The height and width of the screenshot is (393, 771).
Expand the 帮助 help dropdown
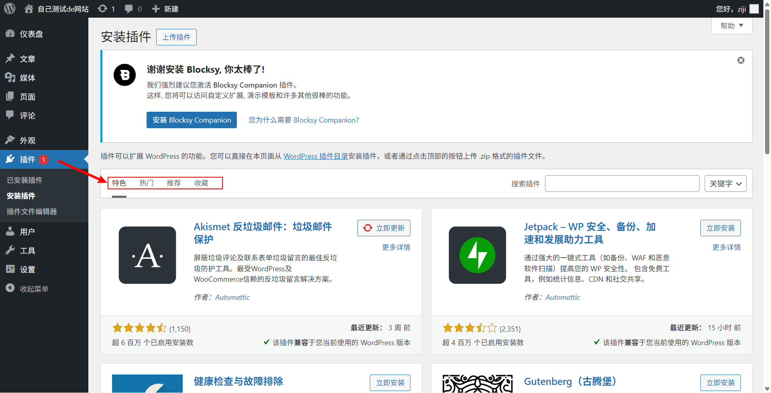coord(732,26)
